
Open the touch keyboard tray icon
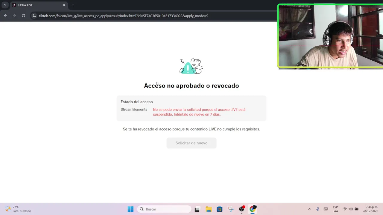326,209
